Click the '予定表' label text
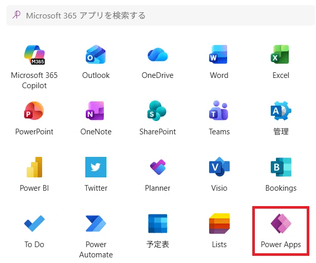 coord(158,245)
